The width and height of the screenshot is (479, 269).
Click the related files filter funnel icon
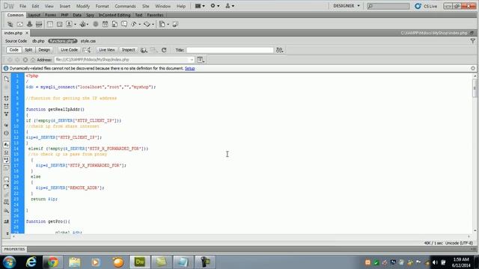[472, 41]
